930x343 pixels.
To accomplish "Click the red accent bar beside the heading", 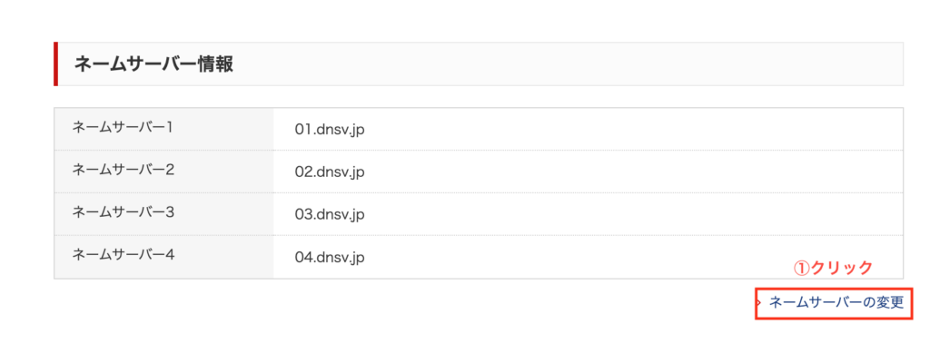I will coord(55,64).
